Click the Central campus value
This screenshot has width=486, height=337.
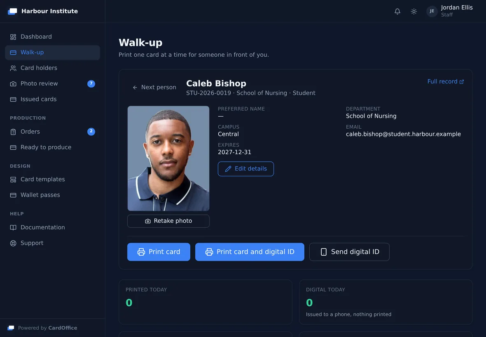pyautogui.click(x=228, y=134)
